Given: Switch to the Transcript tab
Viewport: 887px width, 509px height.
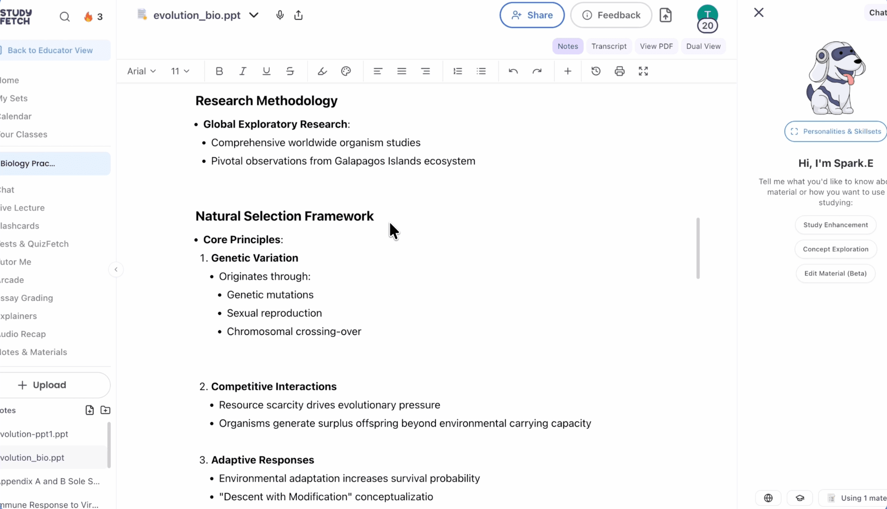Looking at the screenshot, I should 609,46.
